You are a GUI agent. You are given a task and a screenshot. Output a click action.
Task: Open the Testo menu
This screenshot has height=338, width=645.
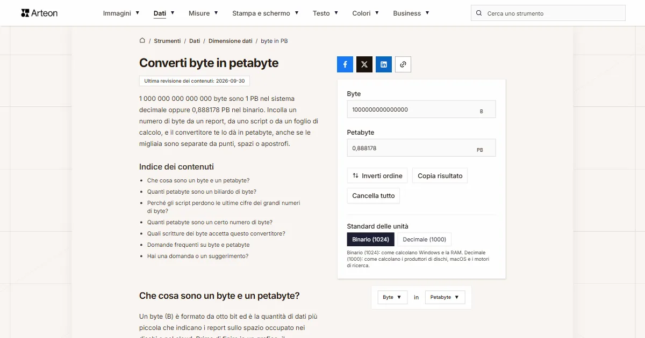pos(326,13)
